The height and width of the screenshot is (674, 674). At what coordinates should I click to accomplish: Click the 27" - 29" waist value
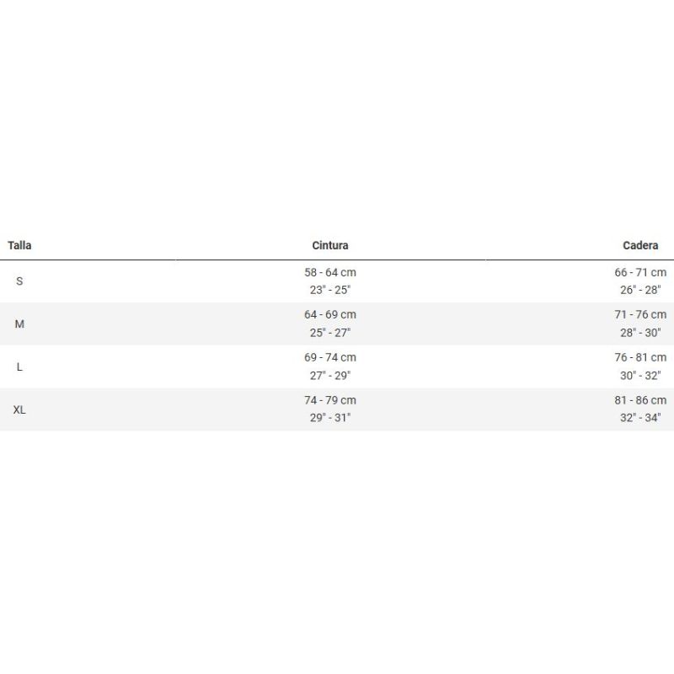[x=330, y=375]
